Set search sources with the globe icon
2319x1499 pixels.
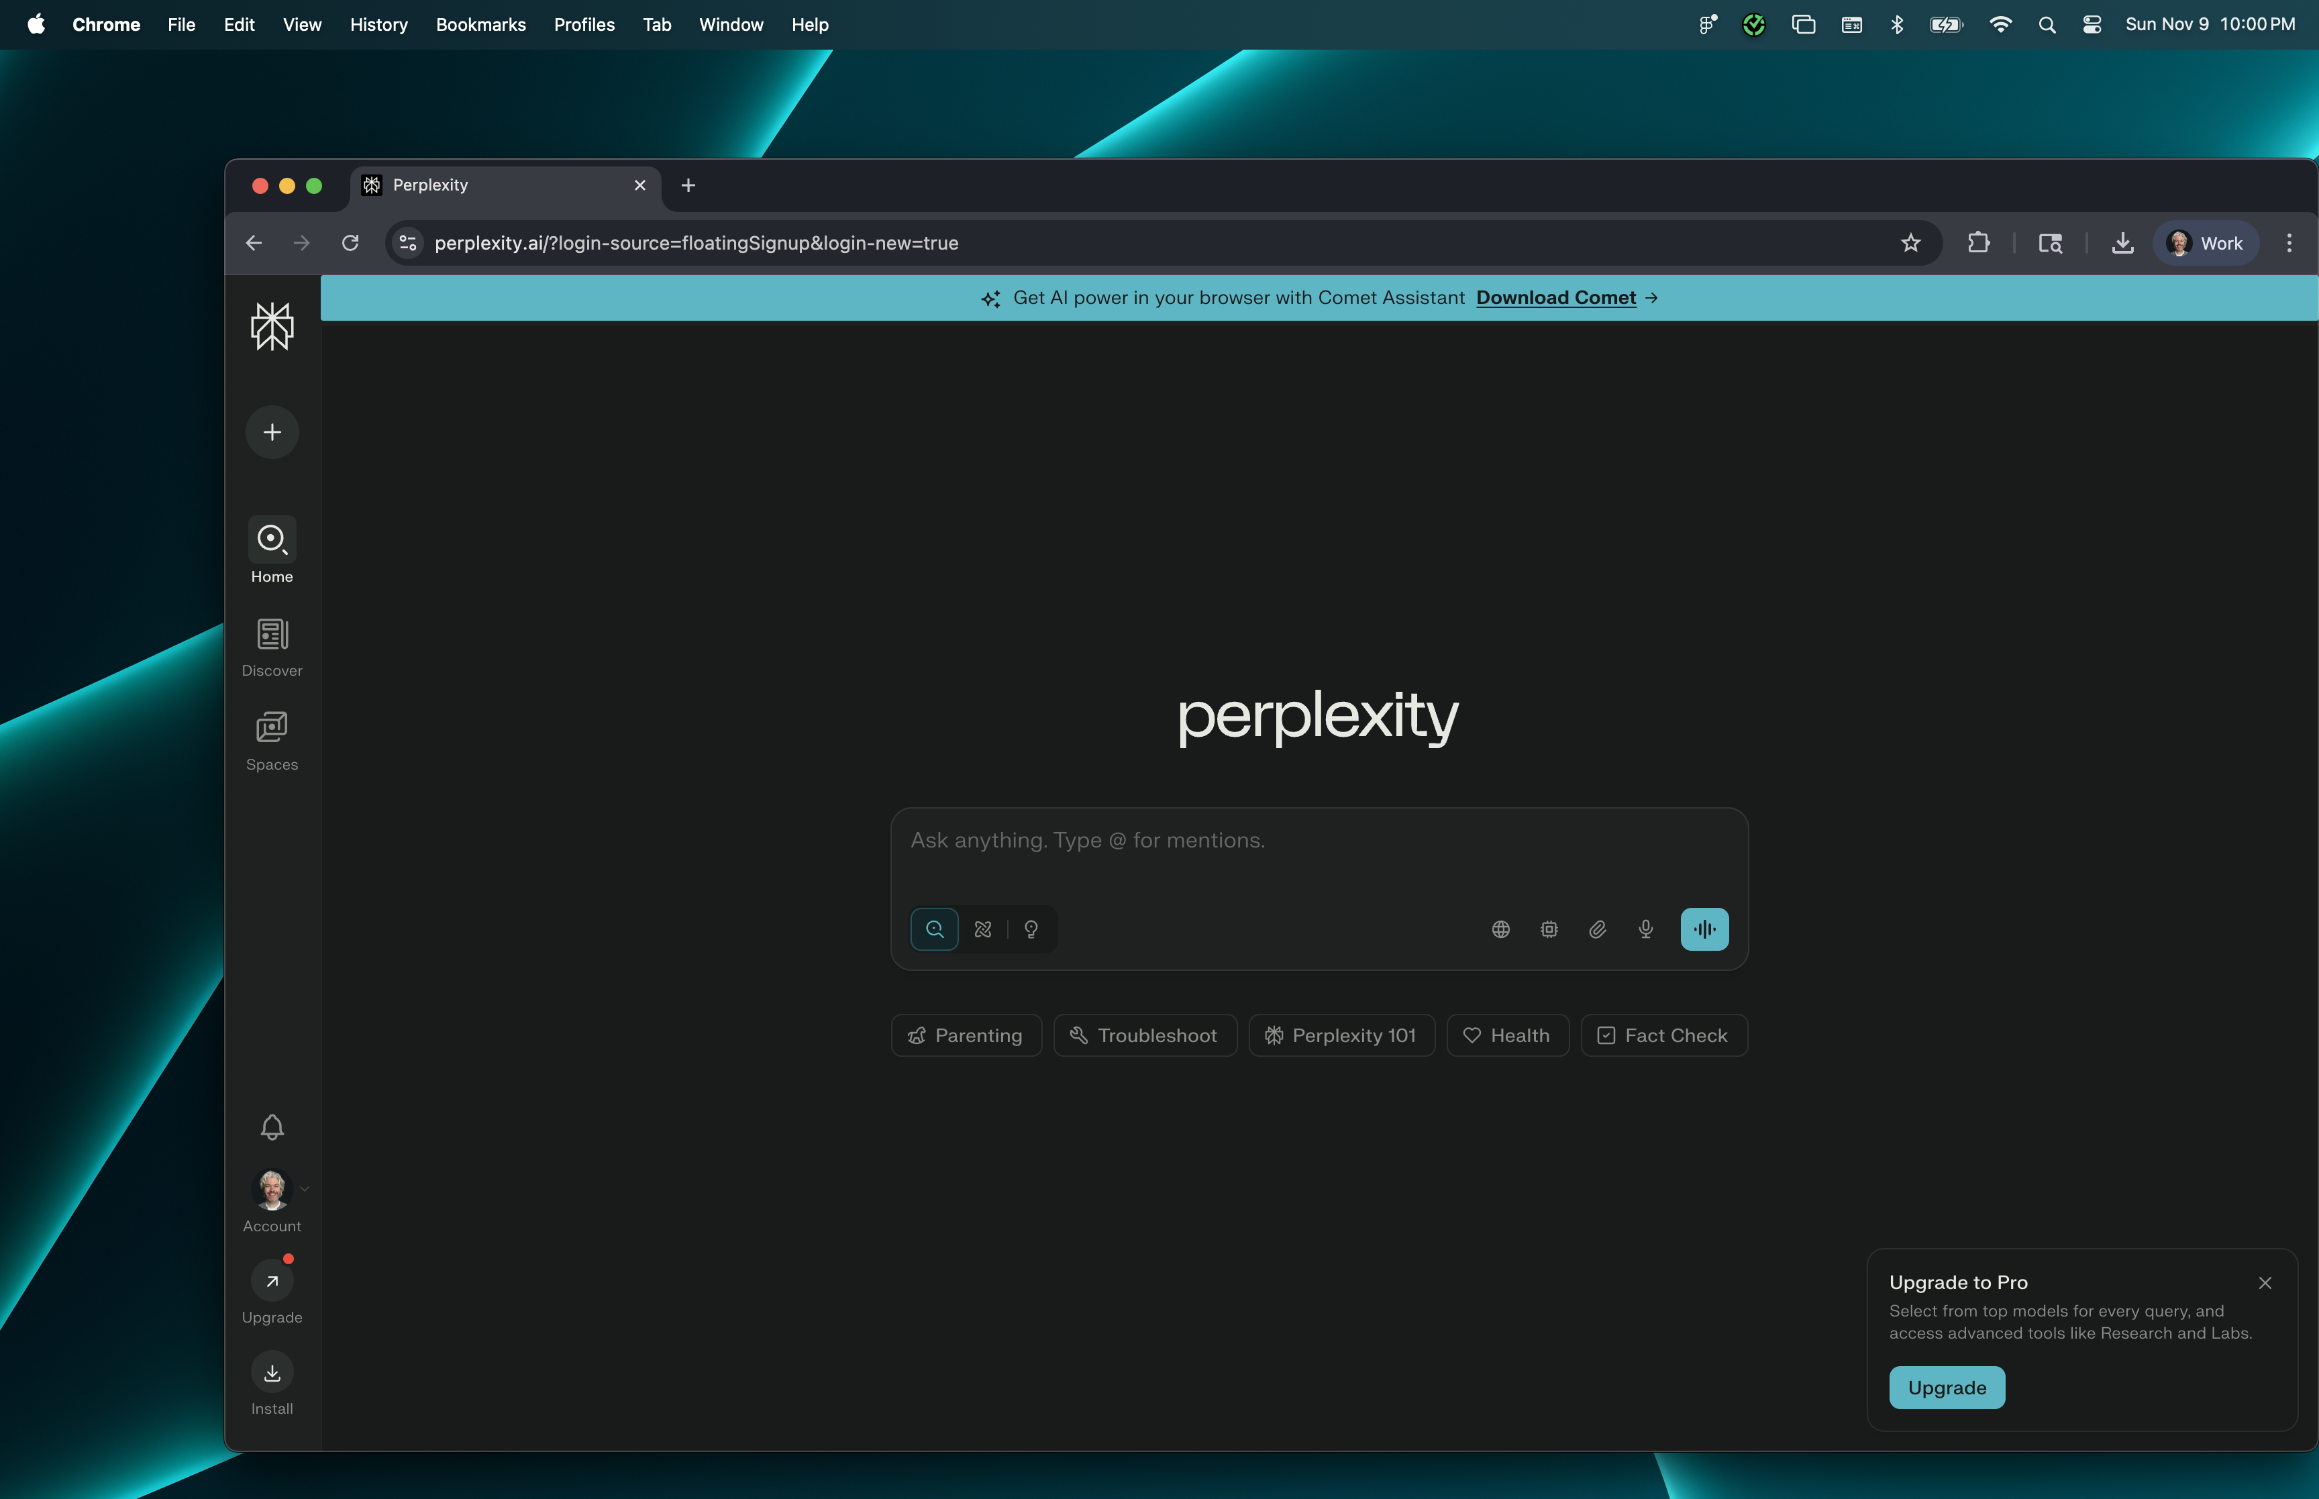pos(1500,929)
